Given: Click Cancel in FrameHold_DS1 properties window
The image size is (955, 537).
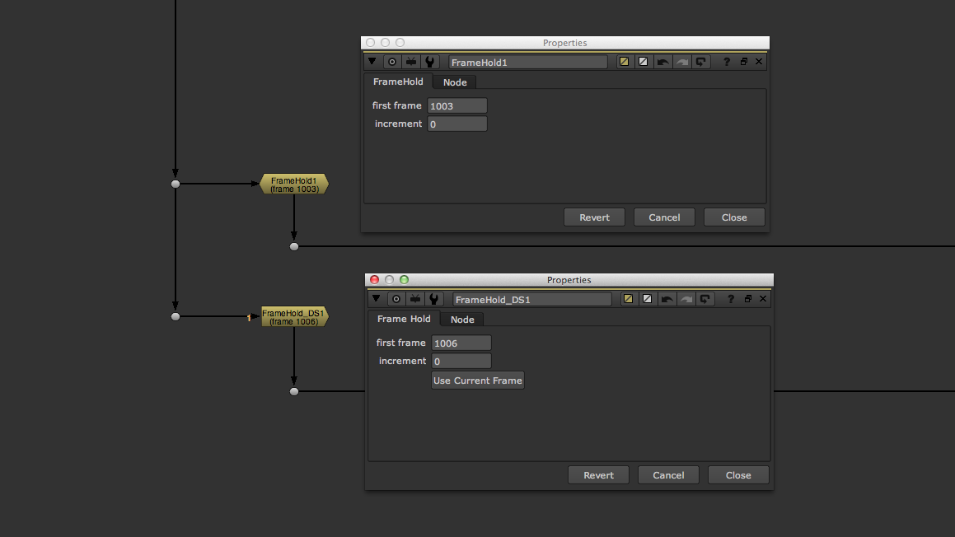Looking at the screenshot, I should 669,475.
